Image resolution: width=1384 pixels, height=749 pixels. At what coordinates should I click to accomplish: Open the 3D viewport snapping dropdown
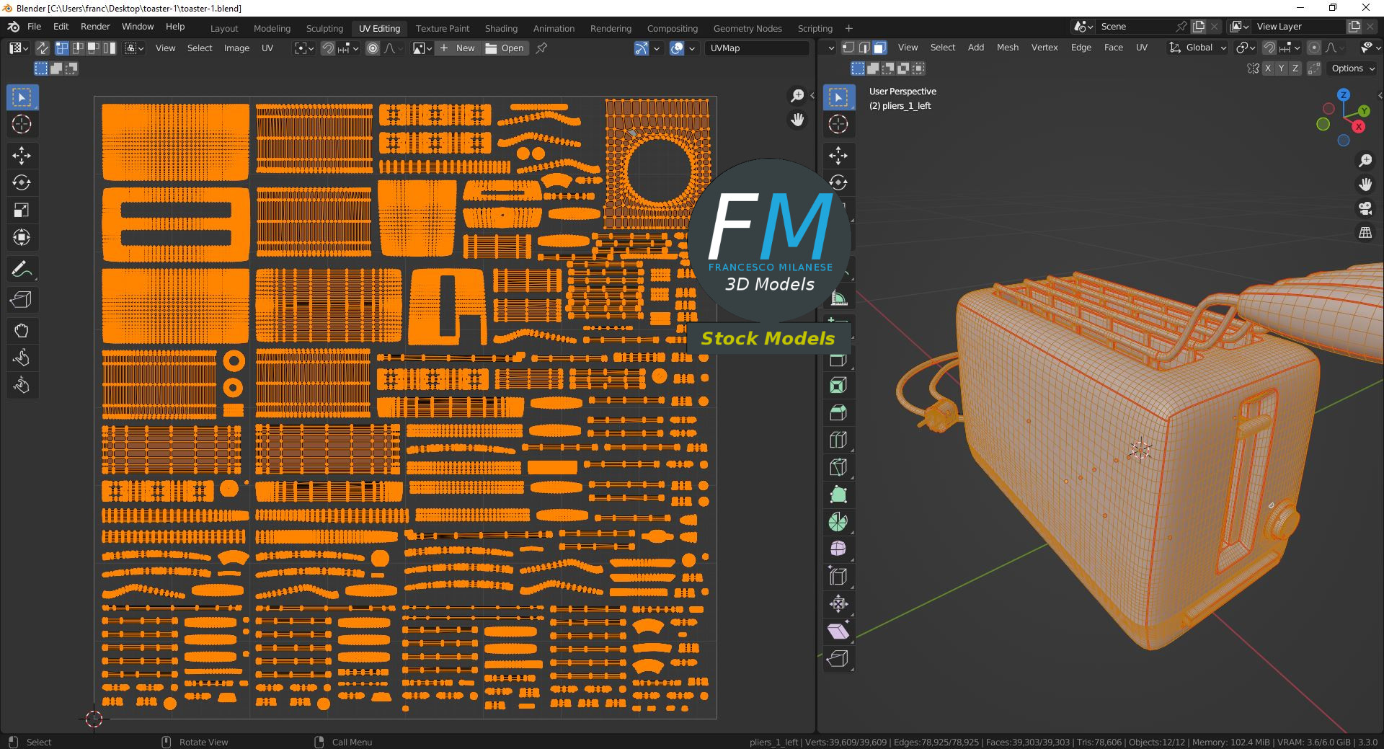pos(1288,48)
